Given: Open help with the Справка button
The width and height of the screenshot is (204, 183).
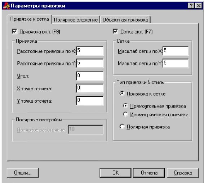Looking at the screenshot, I should (x=183, y=173).
